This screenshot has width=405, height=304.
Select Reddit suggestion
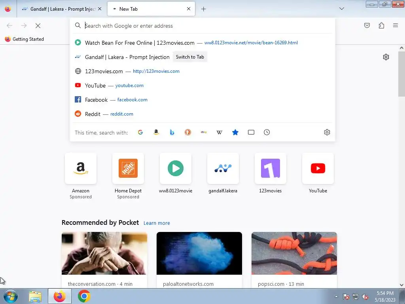coord(202,114)
